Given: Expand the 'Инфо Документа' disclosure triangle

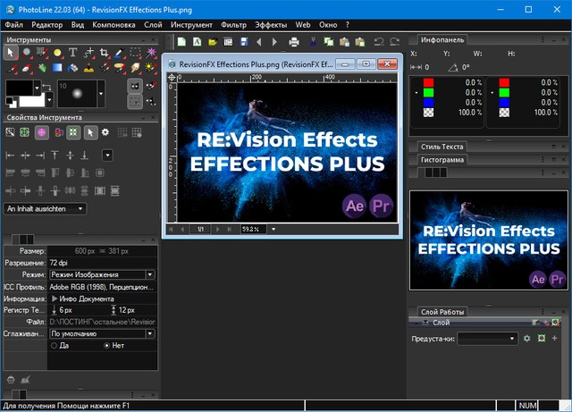Looking at the screenshot, I should pyautogui.click(x=55, y=298).
